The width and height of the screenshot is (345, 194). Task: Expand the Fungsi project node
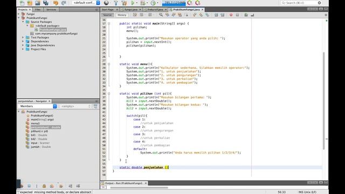tap(19, 14)
